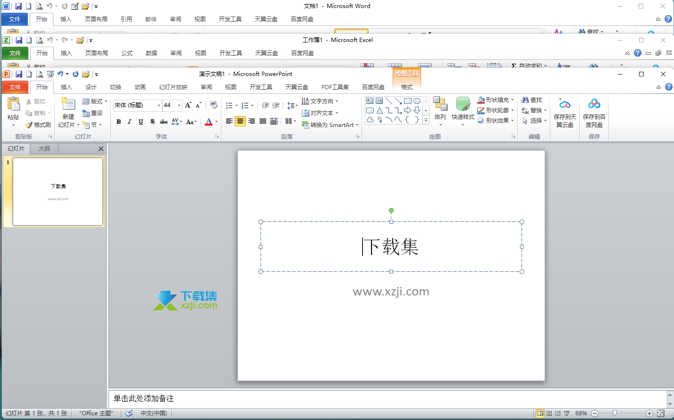The height and width of the screenshot is (420, 674).
Task: Select the vertical text box shape
Action: [379, 101]
